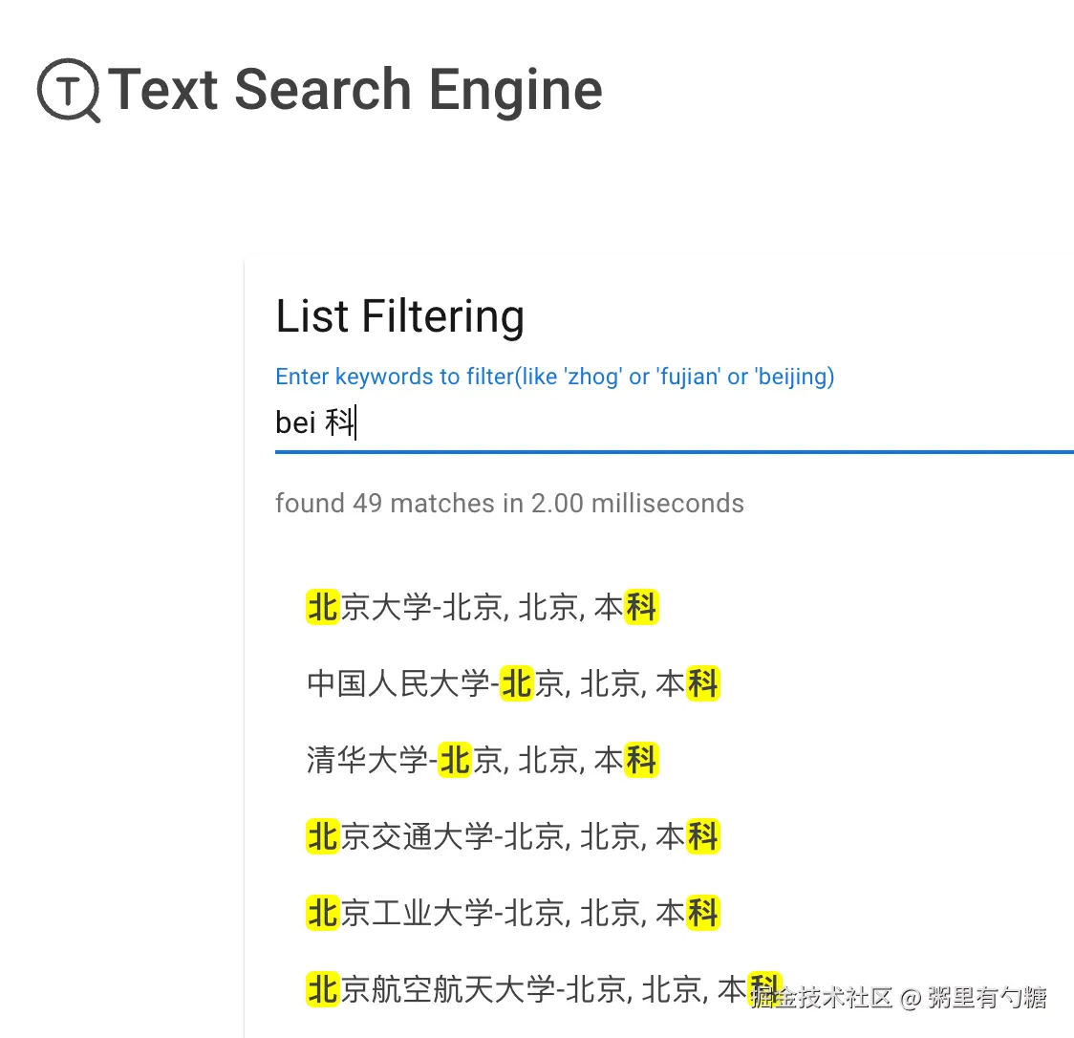The height and width of the screenshot is (1038, 1074).
Task: Click the "found 49 matches" status text
Action: (509, 503)
